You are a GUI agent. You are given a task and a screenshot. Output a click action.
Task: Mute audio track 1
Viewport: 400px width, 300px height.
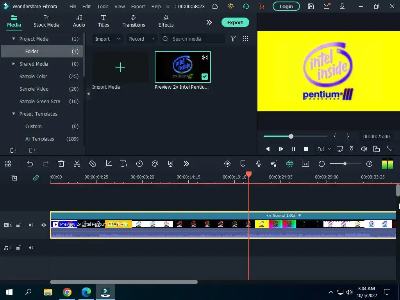[x=31, y=248]
